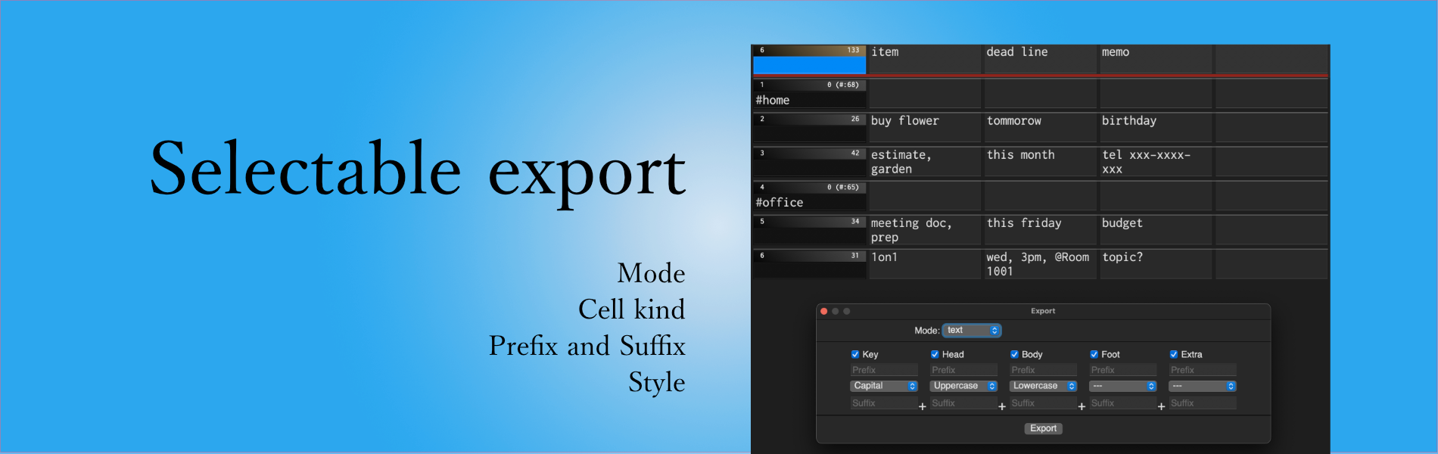Screen dimensions: 1438x454
Task: Uncheck the Foot checkbox
Action: (1094, 354)
